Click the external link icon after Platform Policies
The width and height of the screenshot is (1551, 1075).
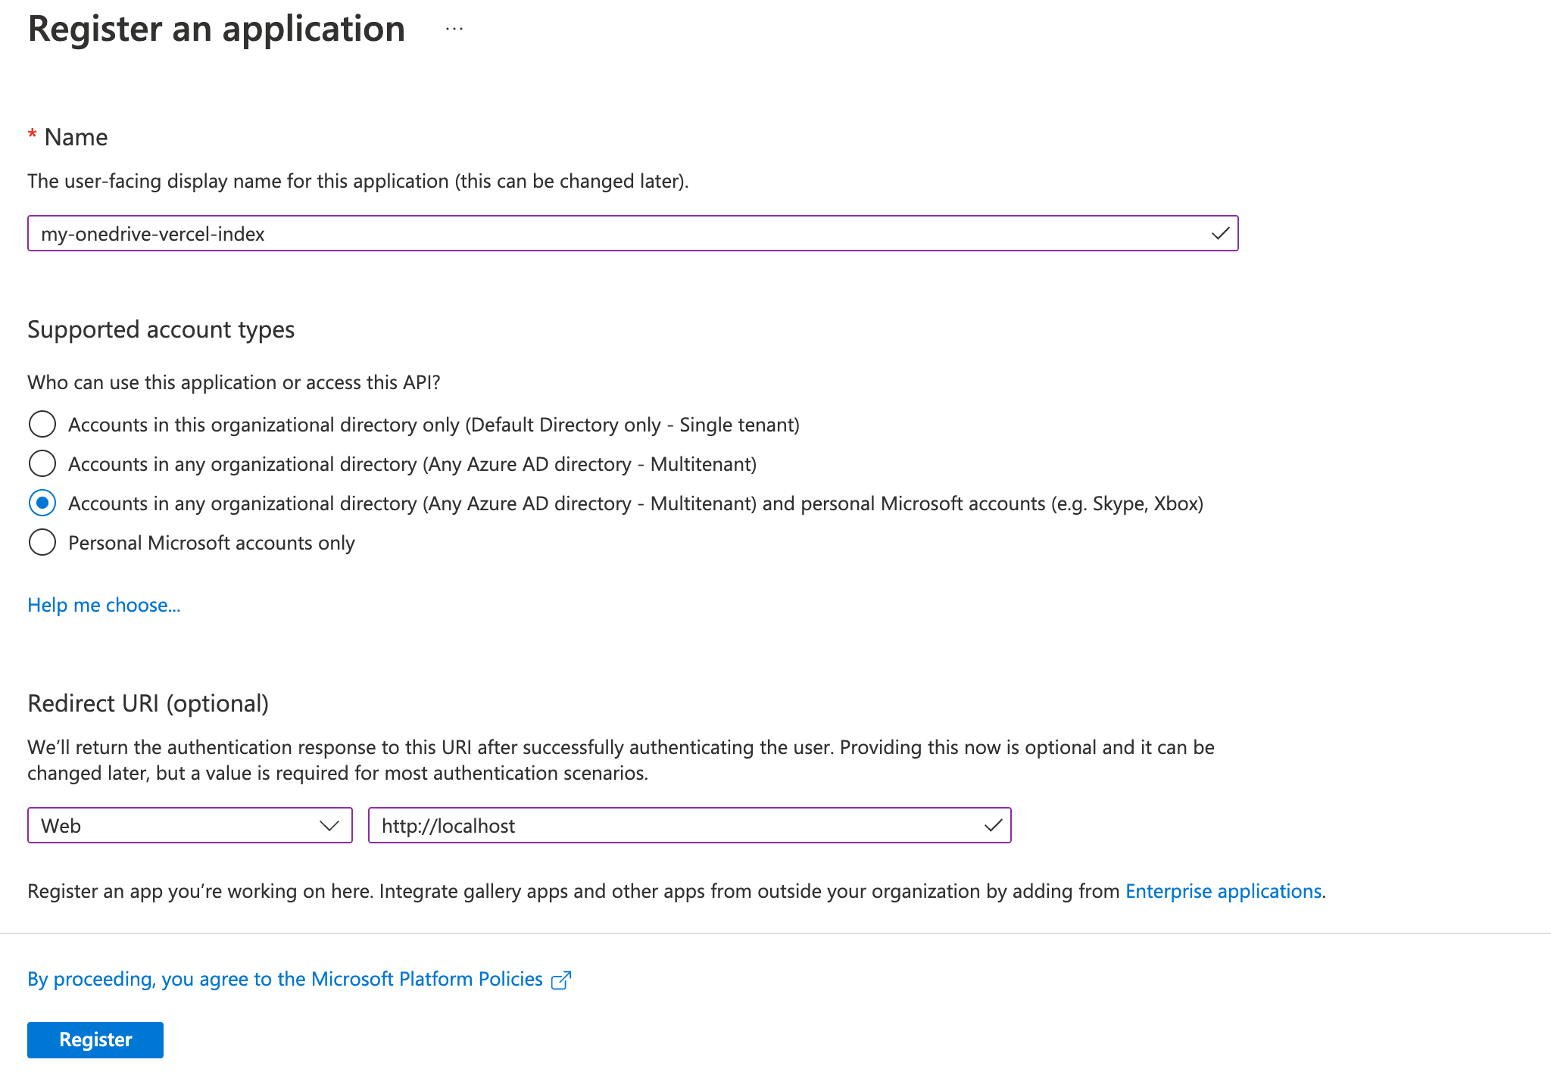tap(562, 979)
